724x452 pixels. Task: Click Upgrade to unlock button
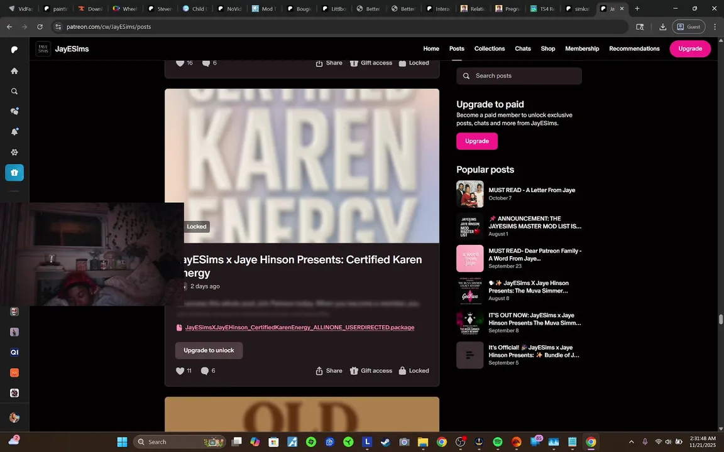coord(209,350)
